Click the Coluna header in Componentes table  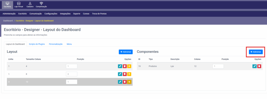pos(197,59)
